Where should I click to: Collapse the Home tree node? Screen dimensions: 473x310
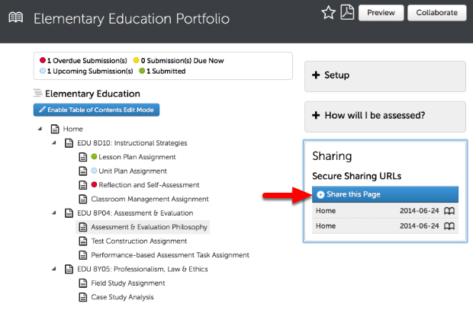pyautogui.click(x=40, y=129)
